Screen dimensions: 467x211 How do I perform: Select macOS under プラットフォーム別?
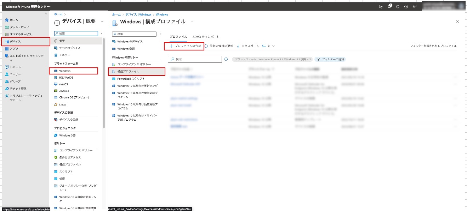point(61,84)
